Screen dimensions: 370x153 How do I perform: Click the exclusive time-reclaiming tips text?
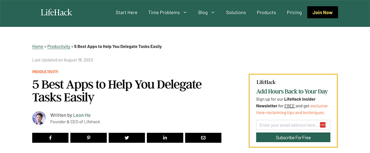[292, 109]
